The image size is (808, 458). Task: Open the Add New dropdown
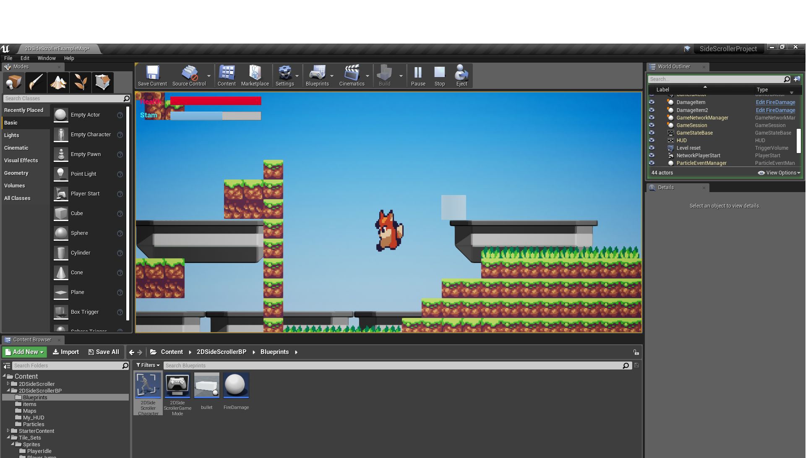point(25,352)
